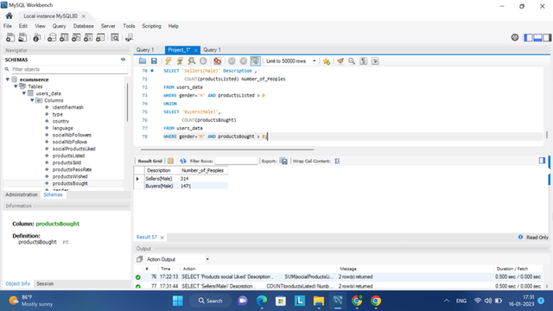Commit transaction check icon
Viewport: 553px width, 311px height.
tap(232, 61)
